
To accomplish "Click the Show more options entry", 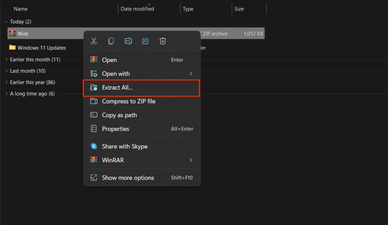I will click(x=128, y=177).
